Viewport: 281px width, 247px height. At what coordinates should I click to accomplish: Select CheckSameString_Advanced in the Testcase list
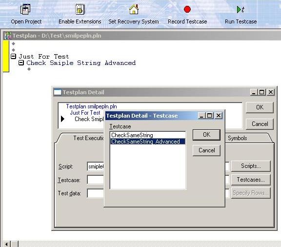pos(148,142)
